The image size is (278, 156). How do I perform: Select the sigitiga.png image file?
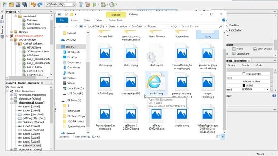pyautogui.click(x=182, y=116)
